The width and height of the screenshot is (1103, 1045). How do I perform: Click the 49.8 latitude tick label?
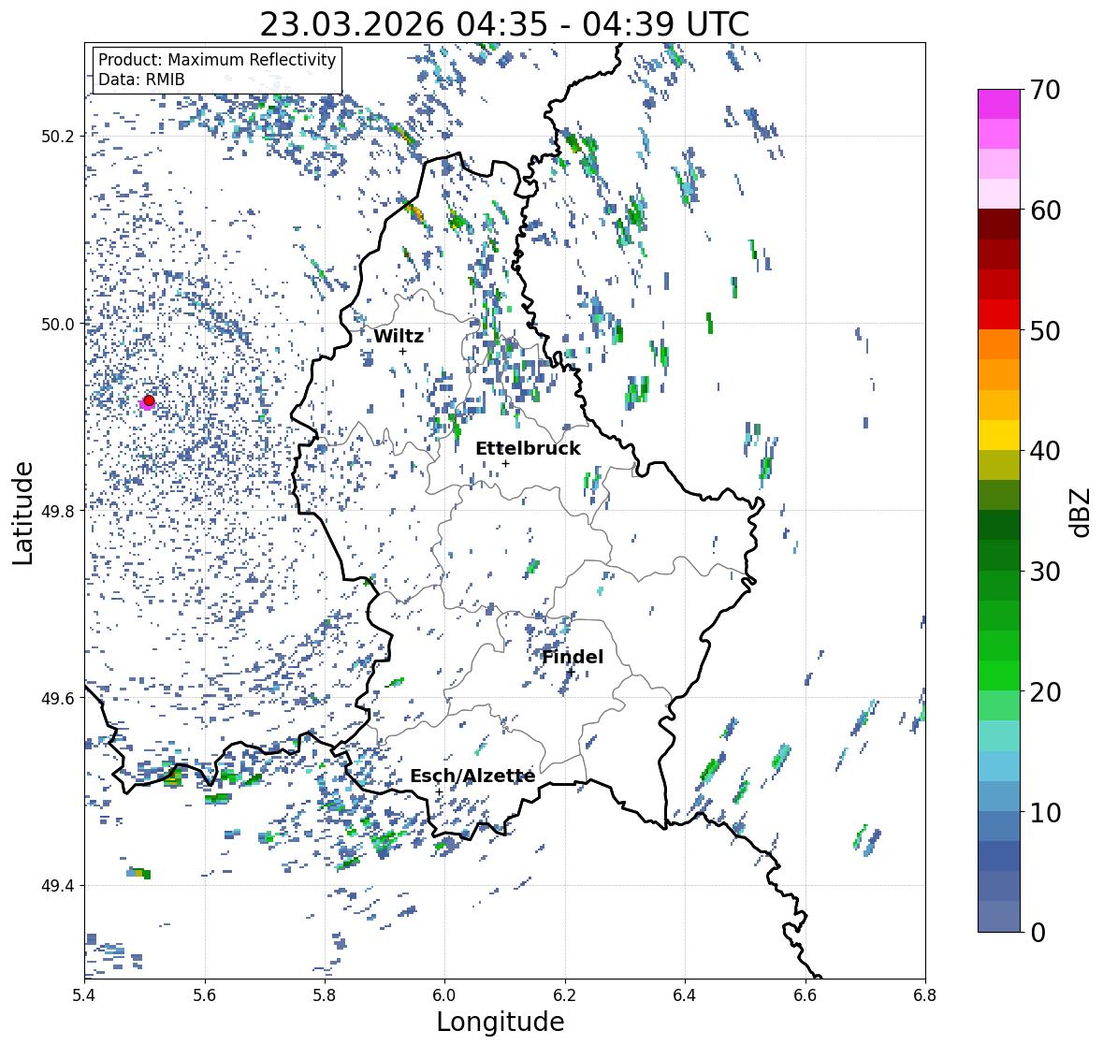click(58, 511)
